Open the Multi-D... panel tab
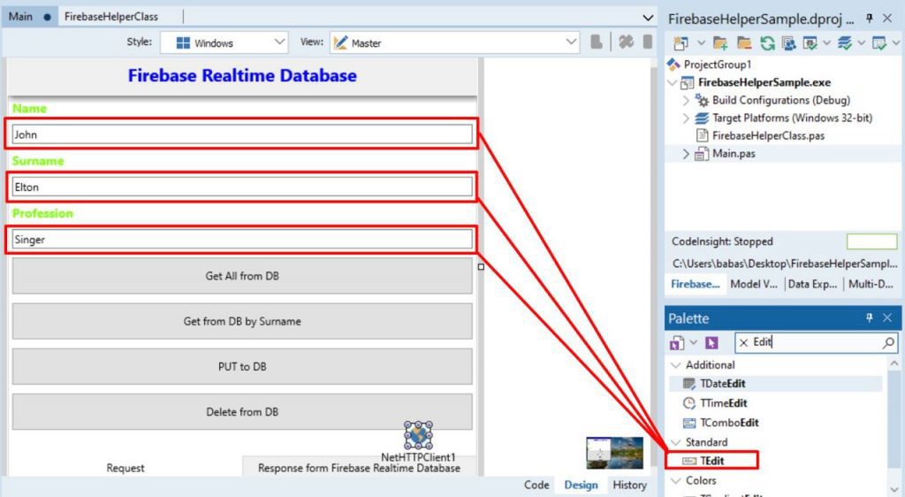Image resolution: width=905 pixels, height=497 pixels. [x=871, y=284]
